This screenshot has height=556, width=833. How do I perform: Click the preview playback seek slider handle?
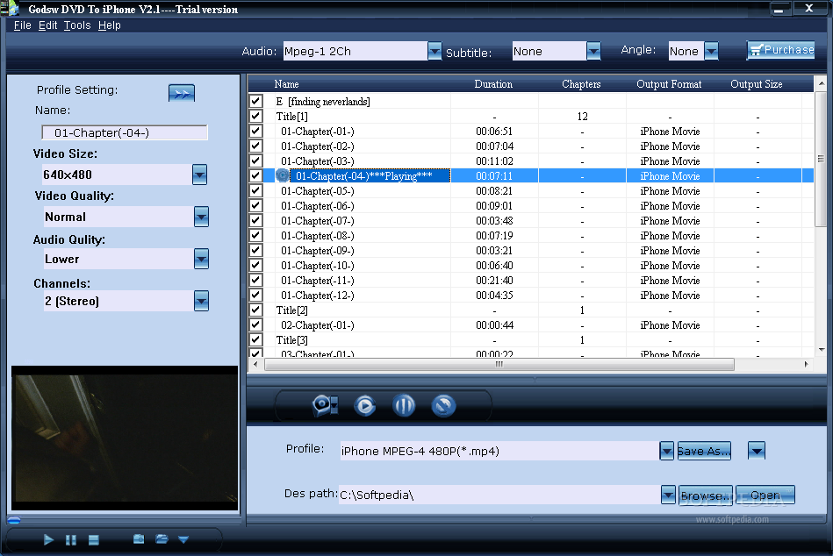pyautogui.click(x=14, y=520)
